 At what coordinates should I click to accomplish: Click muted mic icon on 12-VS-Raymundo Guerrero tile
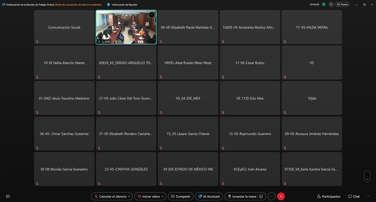223,148
